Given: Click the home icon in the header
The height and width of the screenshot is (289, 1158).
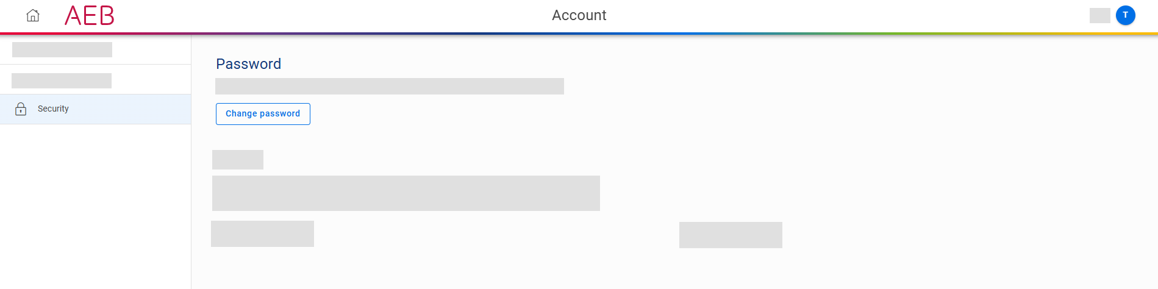Looking at the screenshot, I should point(33,15).
